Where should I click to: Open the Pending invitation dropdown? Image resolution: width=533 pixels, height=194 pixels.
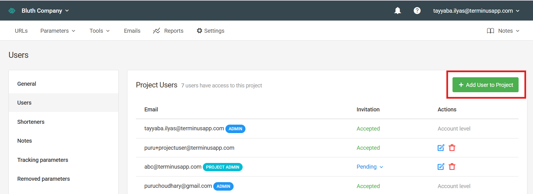click(x=370, y=167)
